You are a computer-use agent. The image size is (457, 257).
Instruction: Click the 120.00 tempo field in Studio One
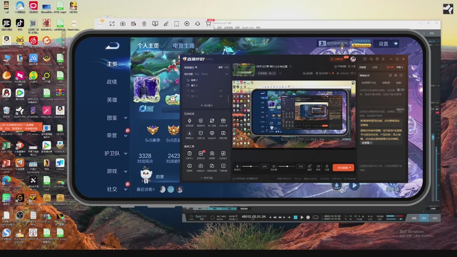380,216
